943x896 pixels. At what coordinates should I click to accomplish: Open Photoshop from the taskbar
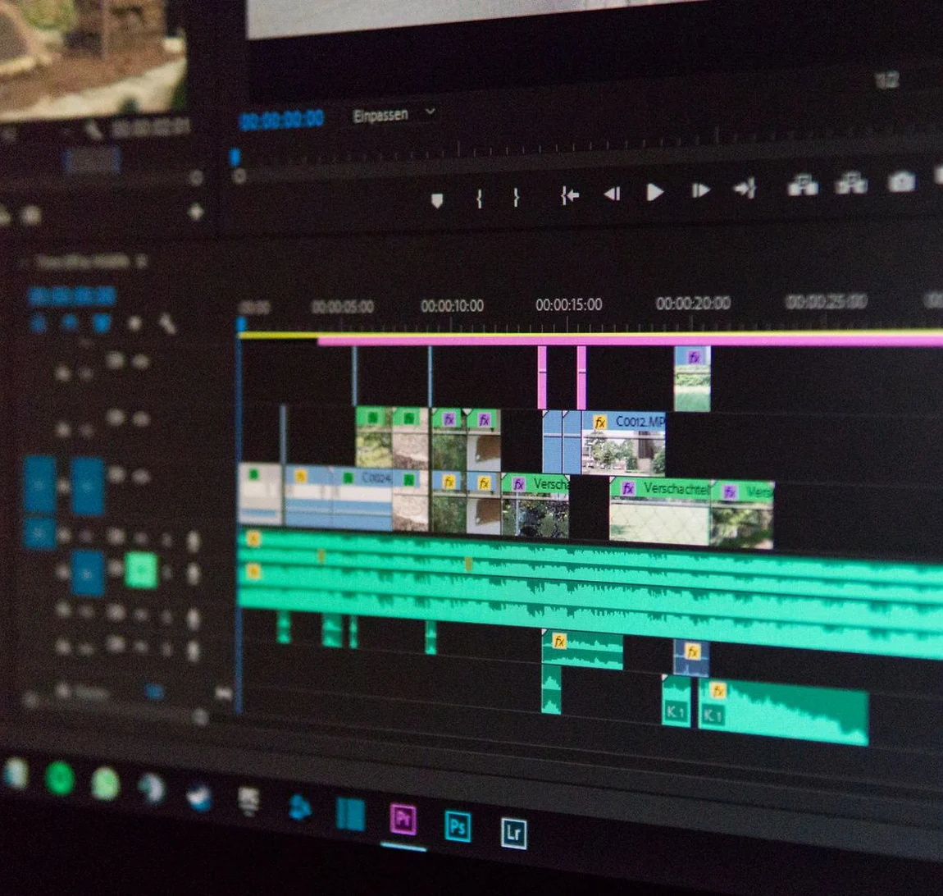click(458, 826)
